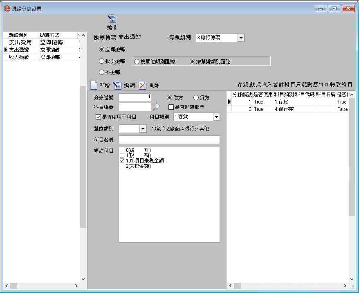Click 分錄編號 input field
Viewport: 359px width, 293px height.
point(135,97)
